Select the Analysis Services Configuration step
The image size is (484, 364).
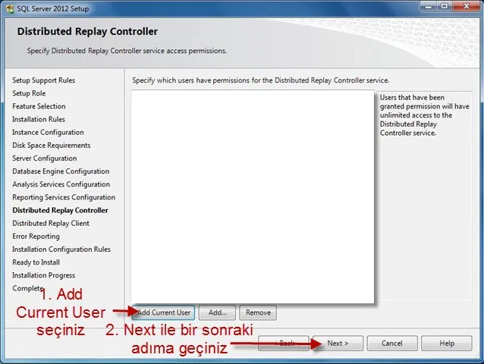tap(61, 184)
